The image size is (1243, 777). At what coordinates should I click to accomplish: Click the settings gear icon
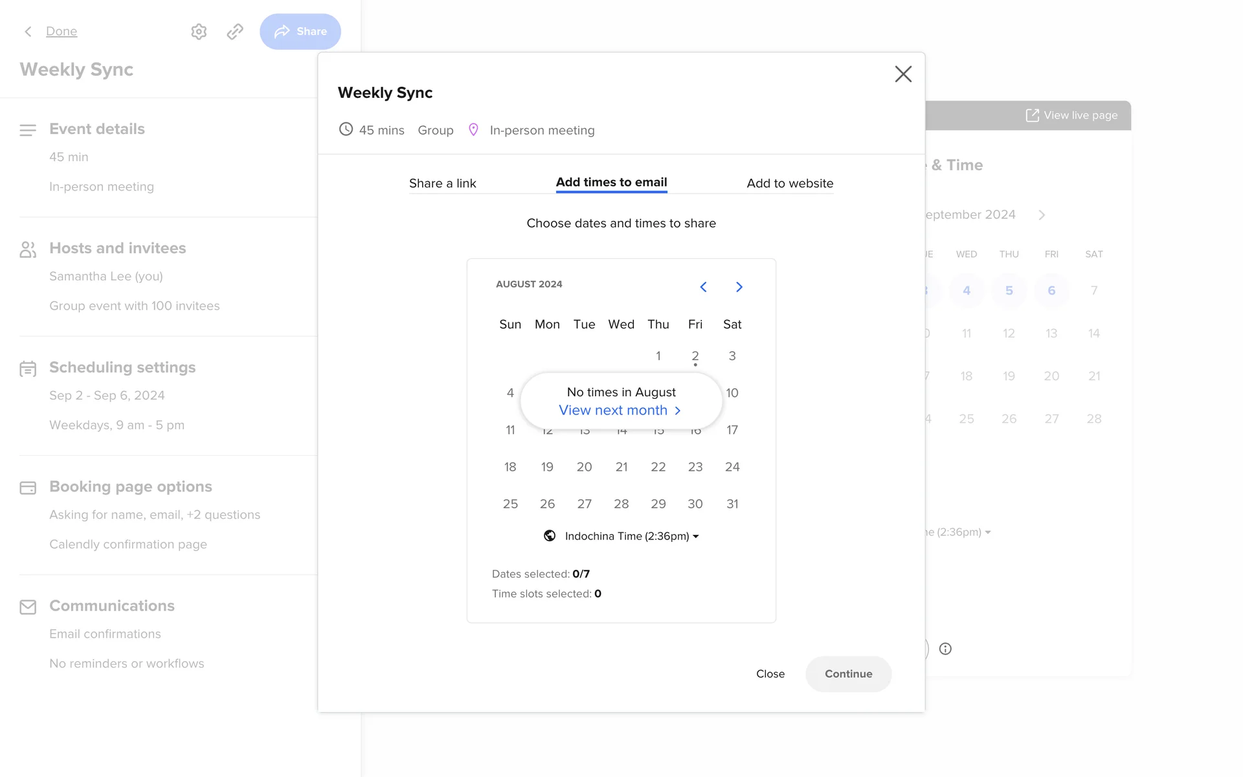pos(199,32)
